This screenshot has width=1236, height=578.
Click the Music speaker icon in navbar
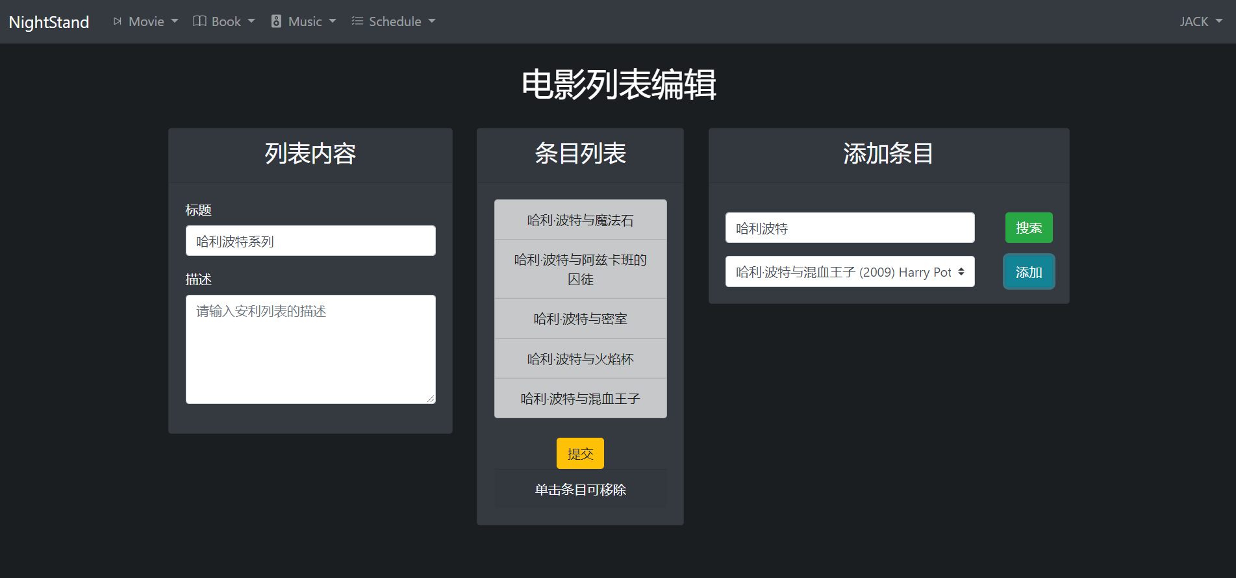pyautogui.click(x=276, y=21)
